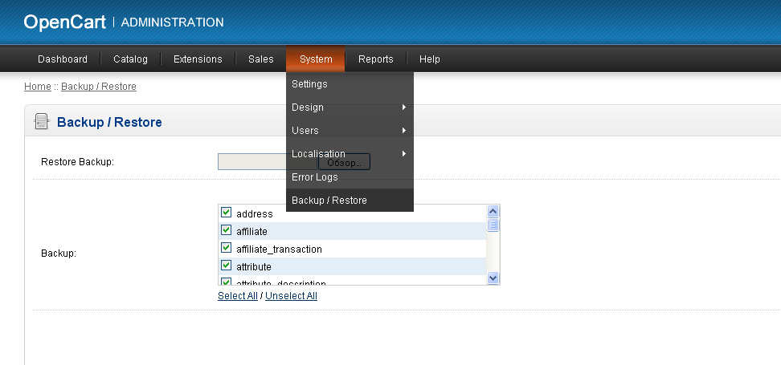Open the Catalog menu
Image resolution: width=781 pixels, height=365 pixels.
(x=130, y=59)
